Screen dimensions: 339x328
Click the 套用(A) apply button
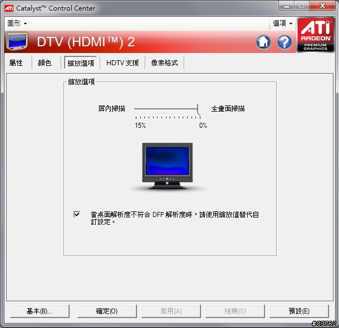point(171,311)
